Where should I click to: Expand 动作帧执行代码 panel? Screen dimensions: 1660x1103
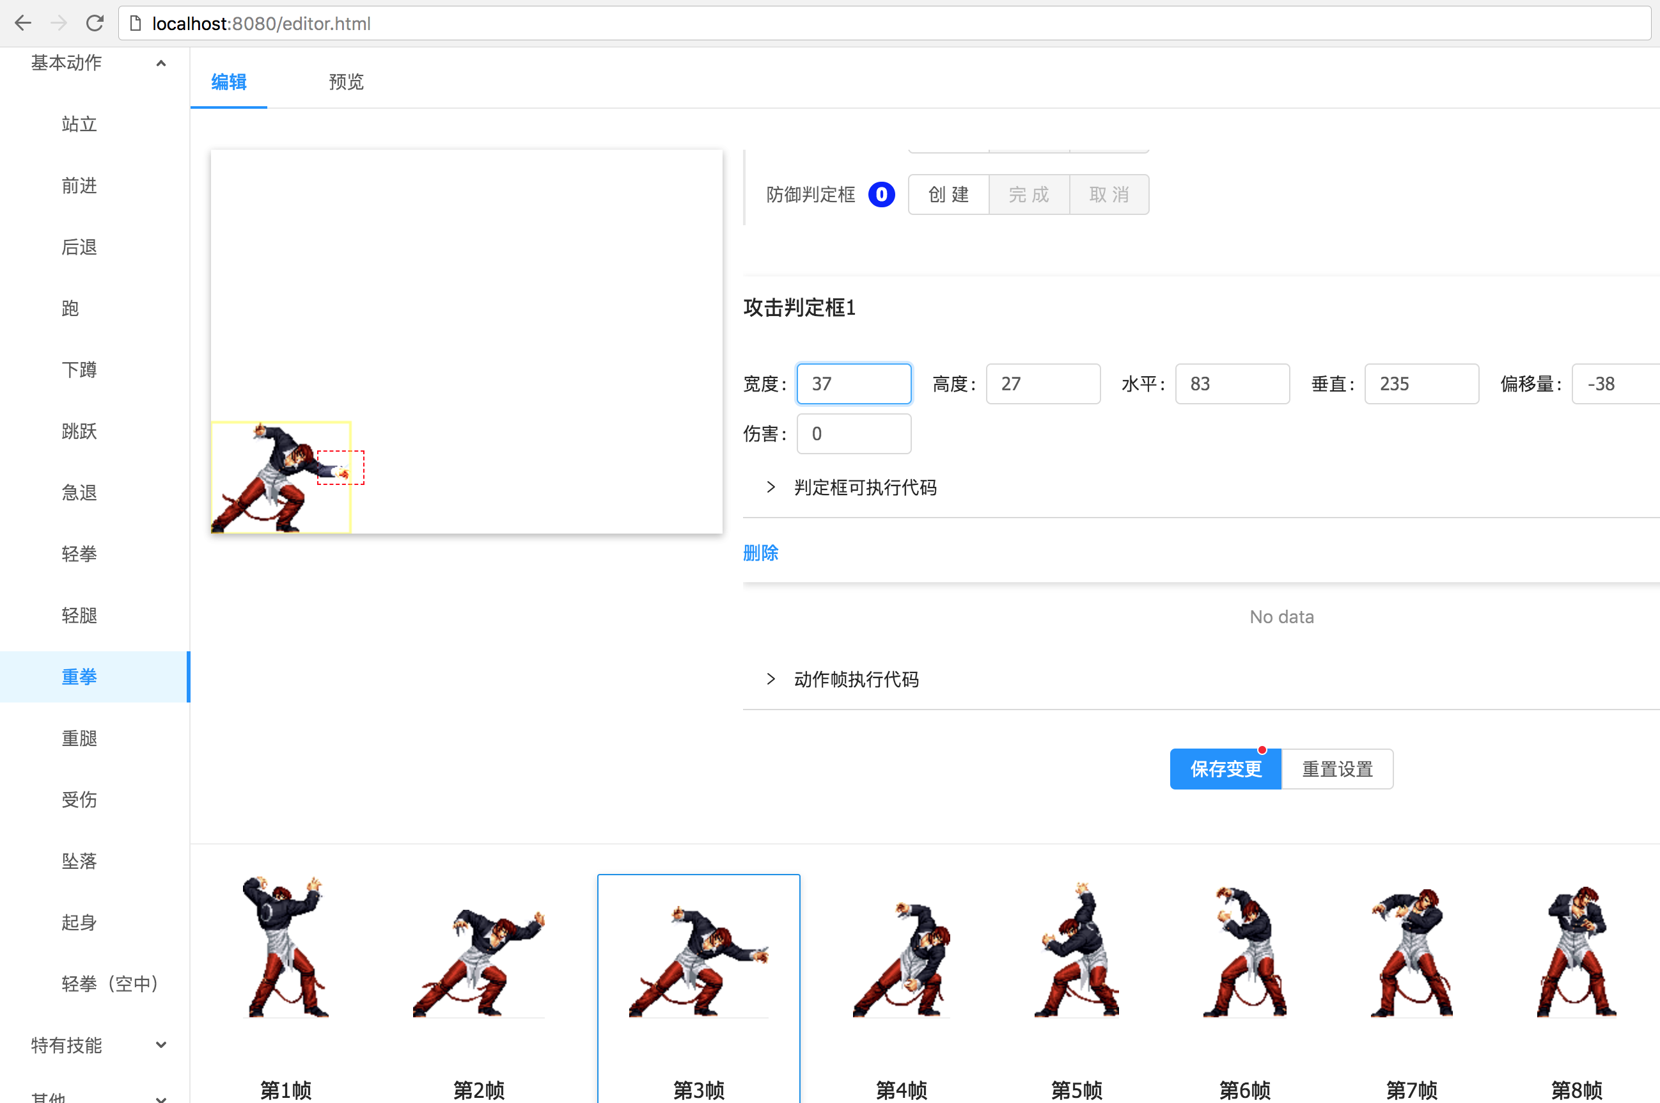coord(856,679)
